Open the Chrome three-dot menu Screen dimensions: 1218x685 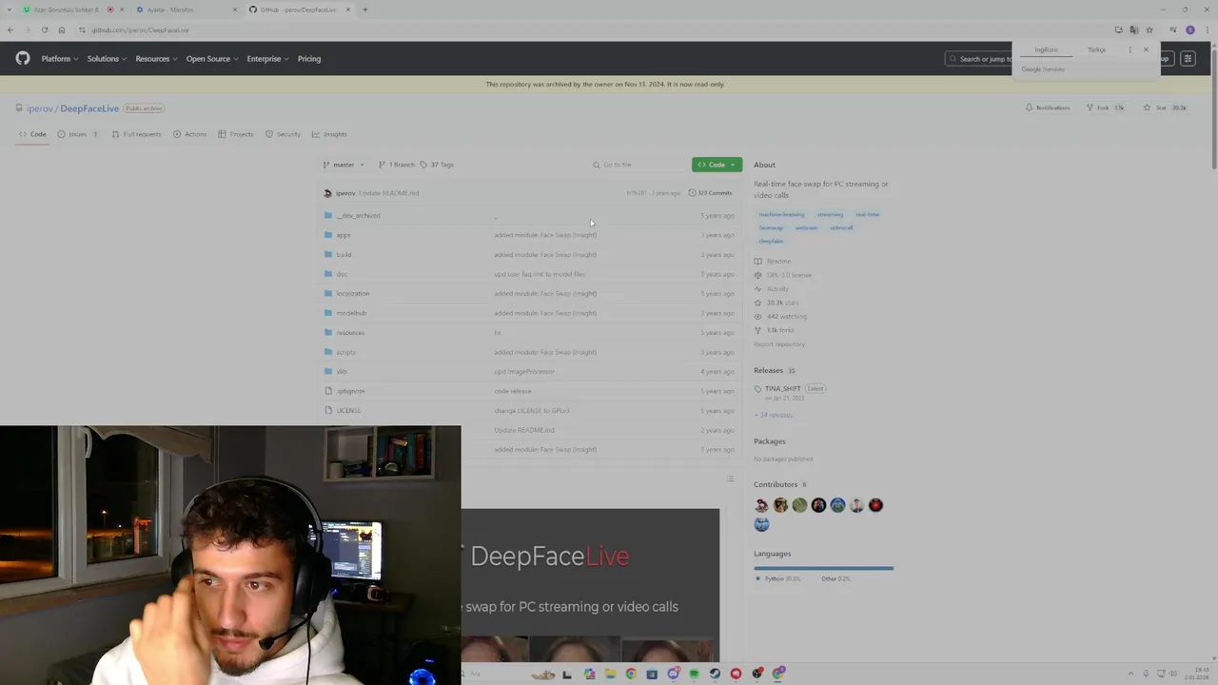(x=1207, y=30)
